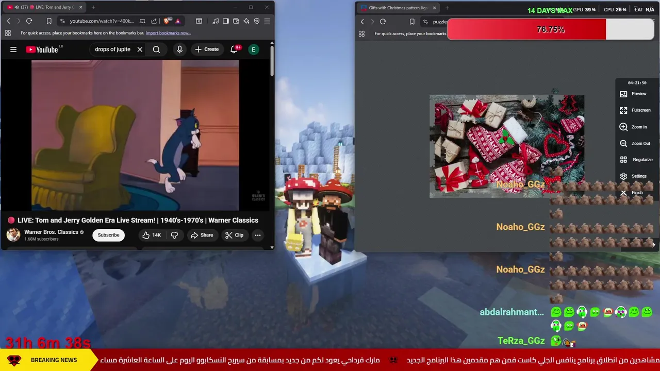
Task: Dislike the Tom and Jerry video
Action: (x=174, y=235)
